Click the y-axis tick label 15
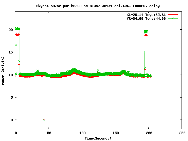 point(11,52)
